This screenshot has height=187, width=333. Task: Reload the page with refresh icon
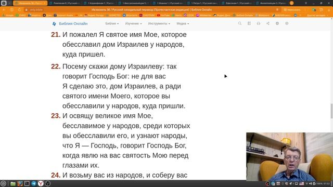pos(19,10)
